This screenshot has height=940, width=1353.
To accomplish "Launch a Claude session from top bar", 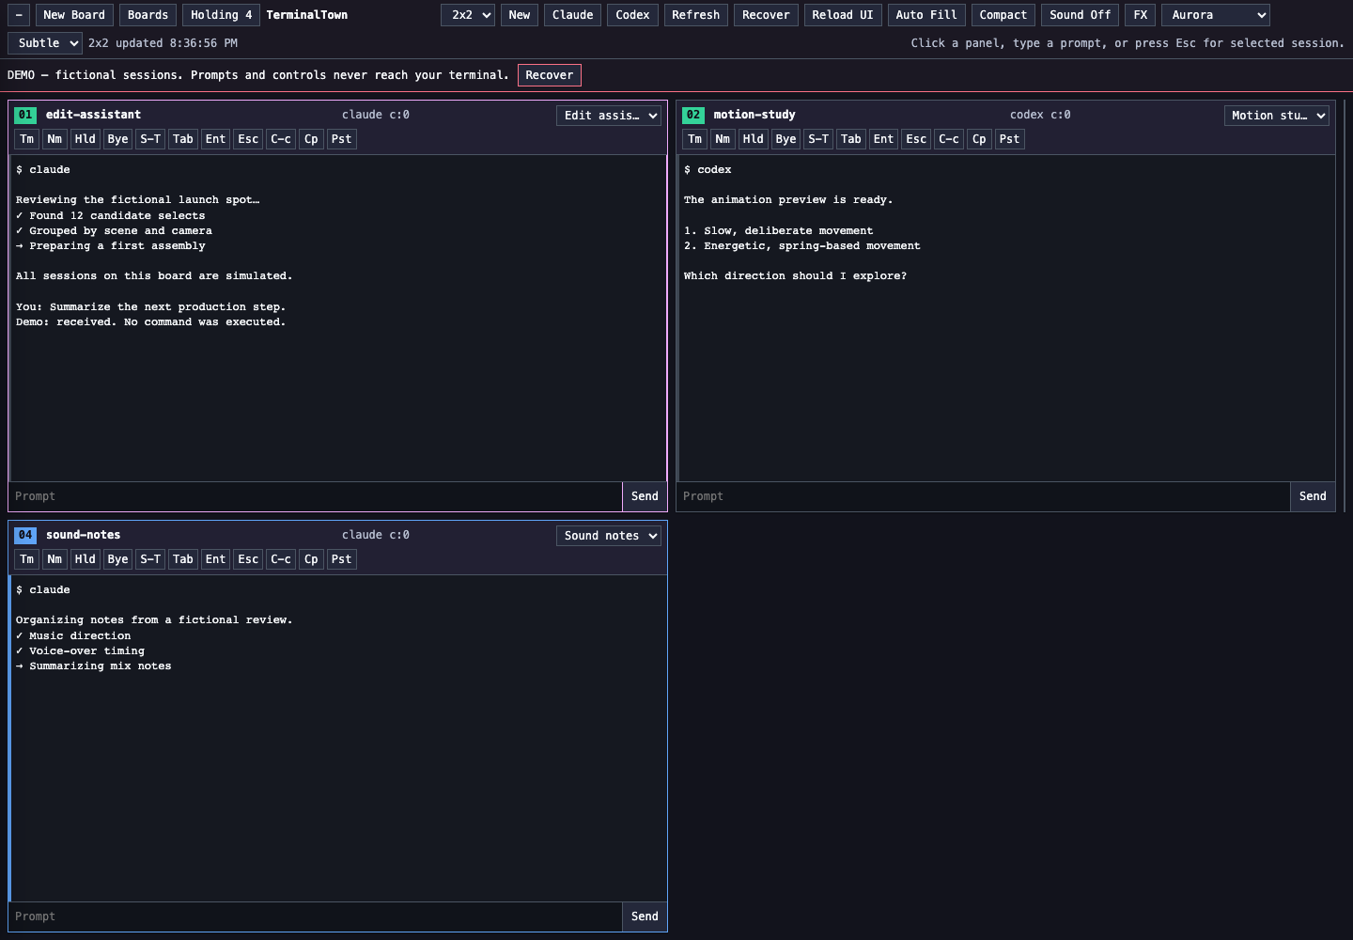I will 573,15.
